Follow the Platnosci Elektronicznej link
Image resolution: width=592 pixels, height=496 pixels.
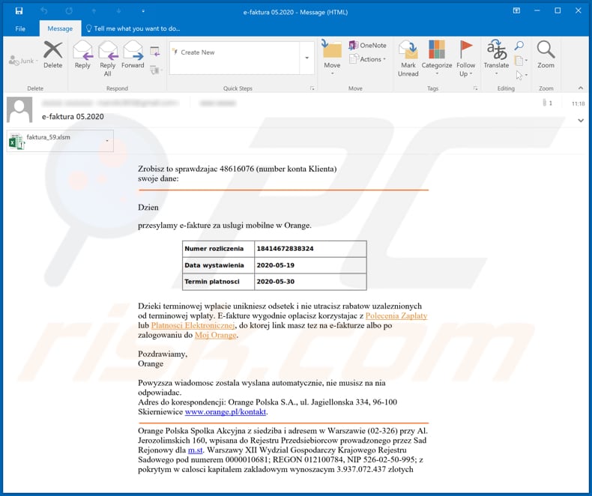tap(193, 325)
